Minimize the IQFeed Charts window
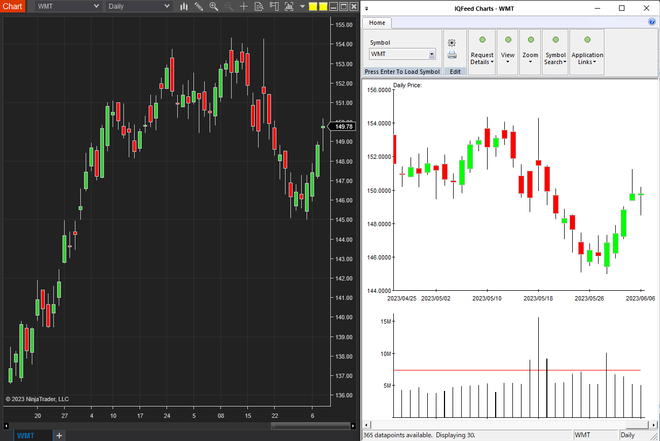Image resolution: width=660 pixels, height=441 pixels. [x=598, y=8]
